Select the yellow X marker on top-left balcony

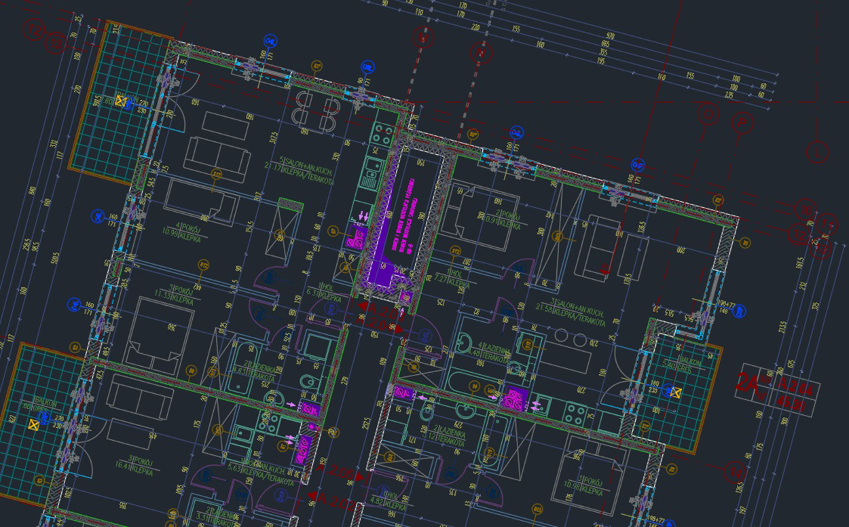[x=122, y=101]
